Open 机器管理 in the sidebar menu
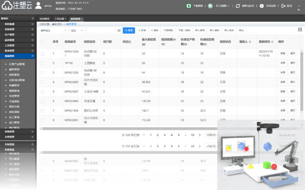 pos(14,85)
